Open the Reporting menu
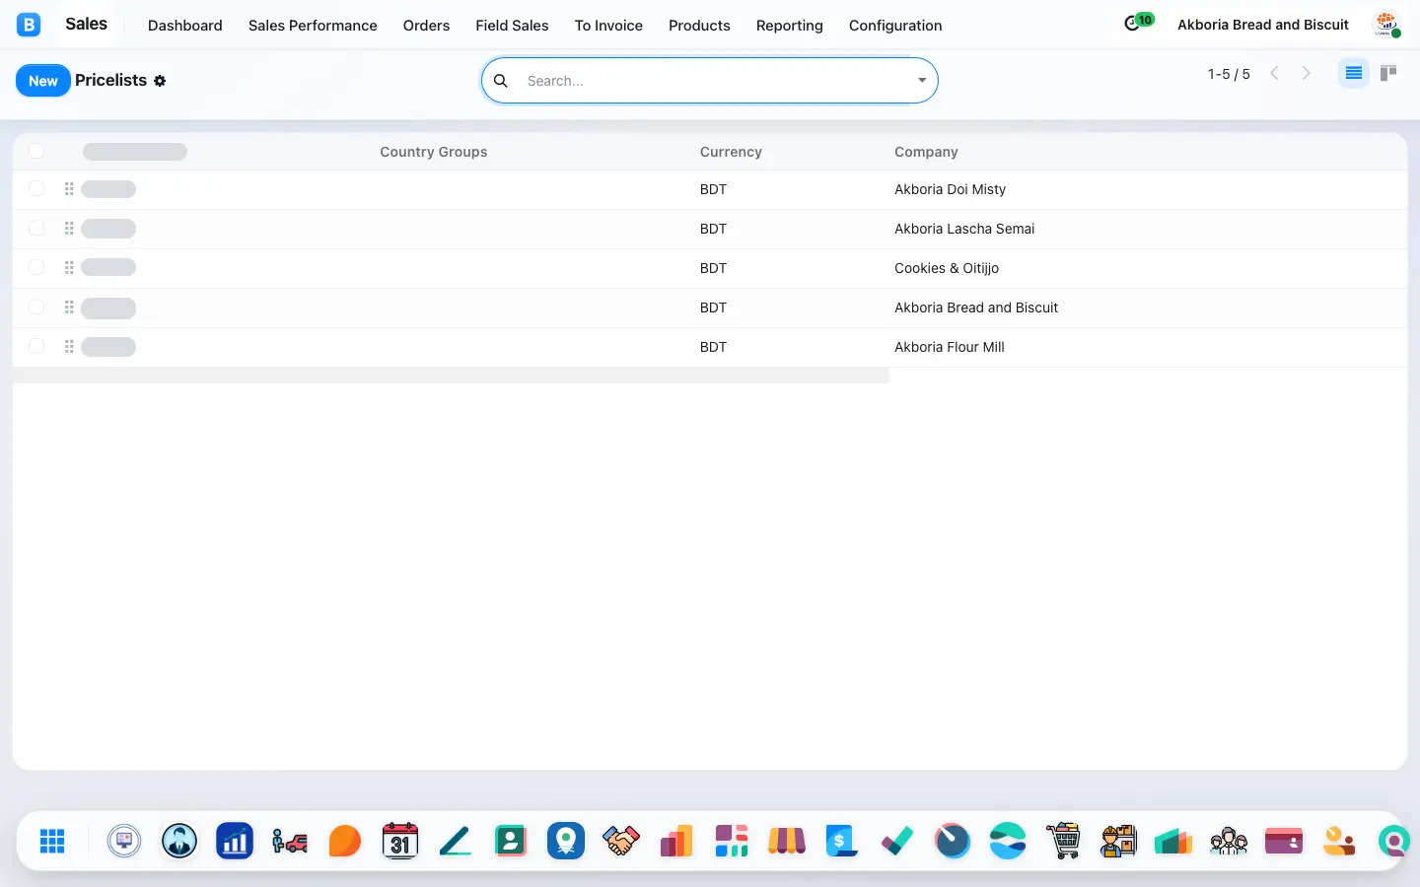This screenshot has height=887, width=1420. point(789,26)
